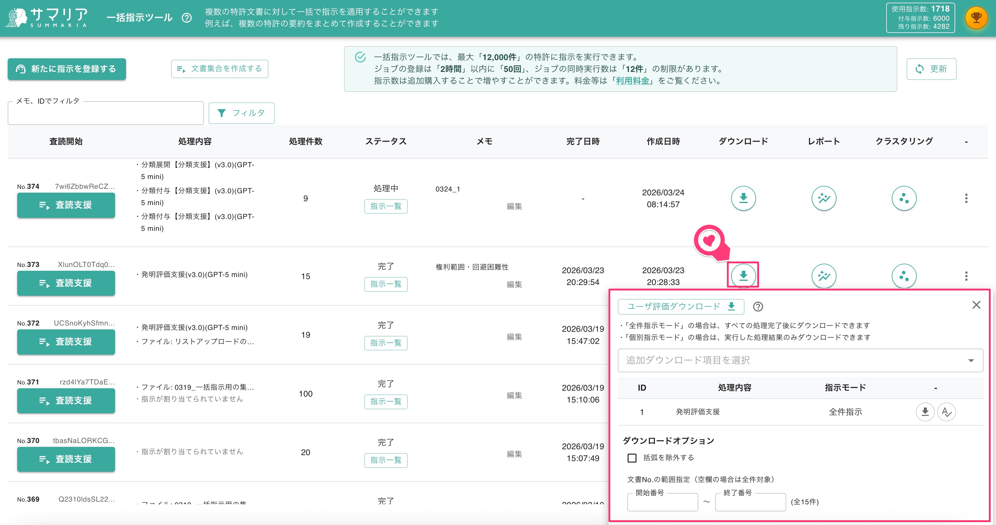This screenshot has height=525, width=996.
Task: Open 査読支援 for job No.374
Action: pyautogui.click(x=66, y=205)
